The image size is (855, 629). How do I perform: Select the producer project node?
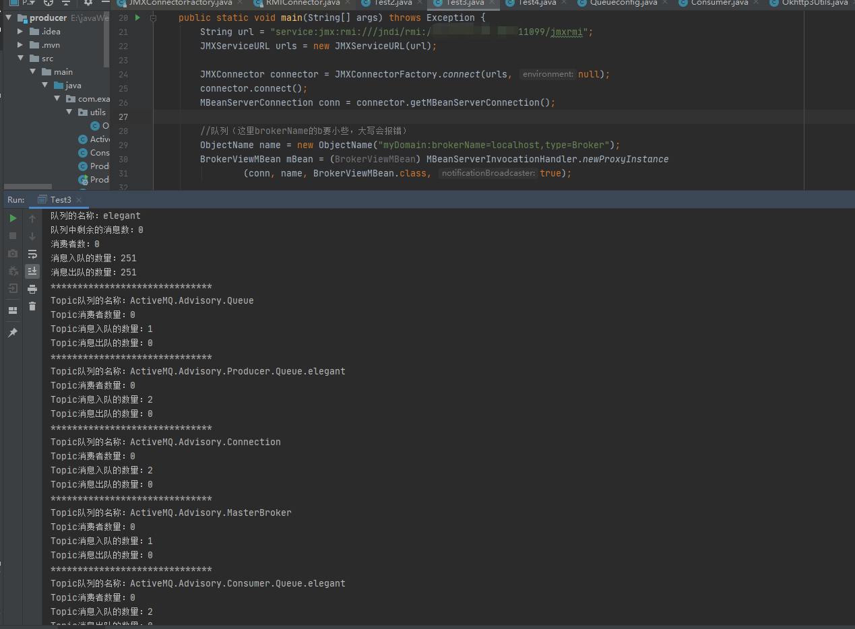pos(48,18)
